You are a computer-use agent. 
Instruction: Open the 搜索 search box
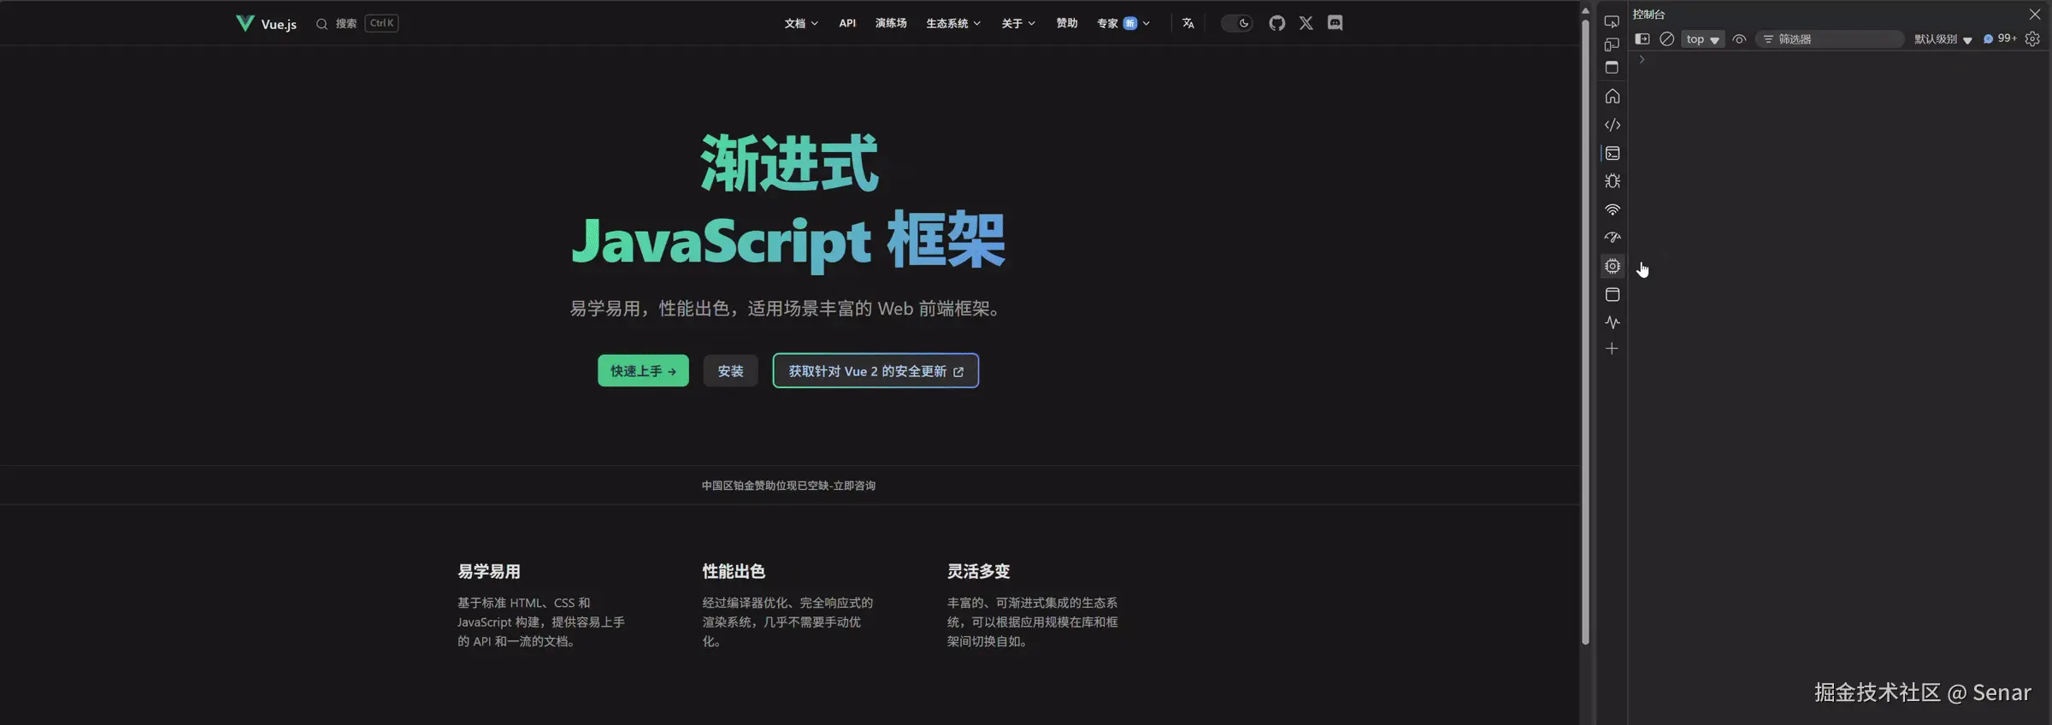[357, 23]
